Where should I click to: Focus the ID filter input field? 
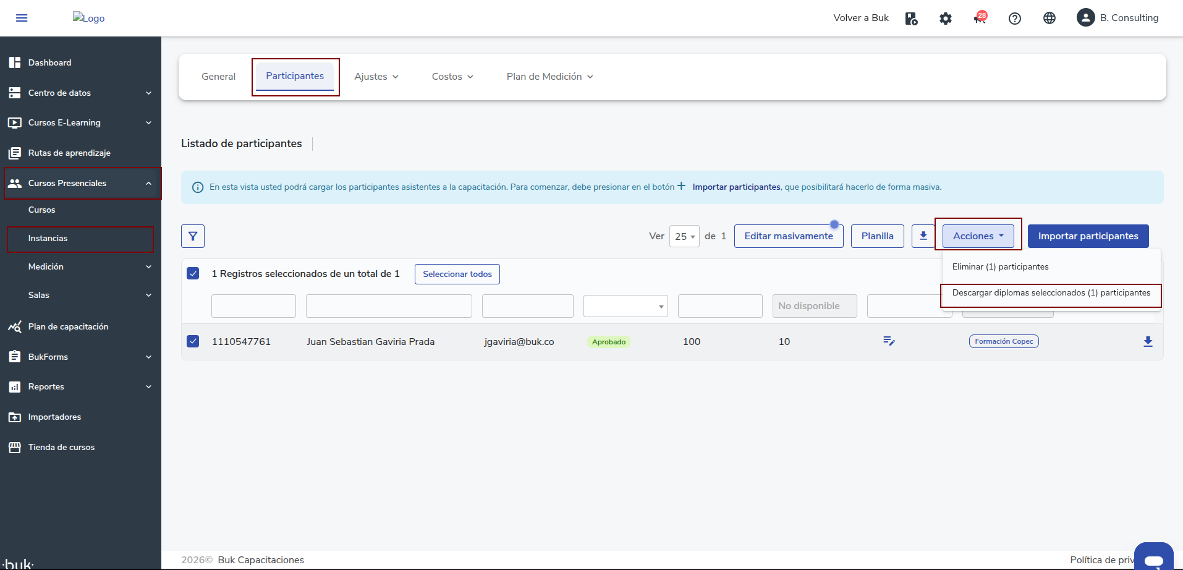253,306
